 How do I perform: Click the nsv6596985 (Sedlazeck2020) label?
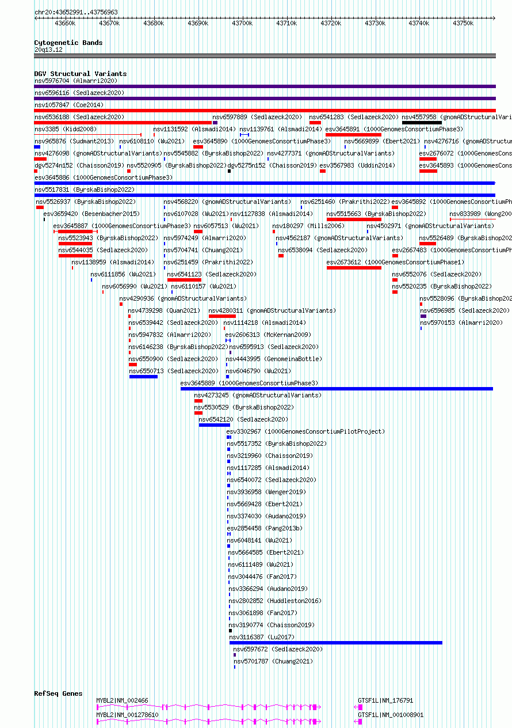click(464, 310)
